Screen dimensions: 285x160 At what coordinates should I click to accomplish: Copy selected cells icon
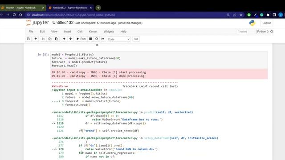(x=50, y=39)
